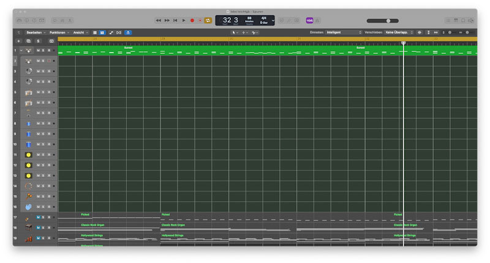Image resolution: width=490 pixels, height=263 pixels.
Task: Click the duplicate track button
Action: click(x=28, y=41)
